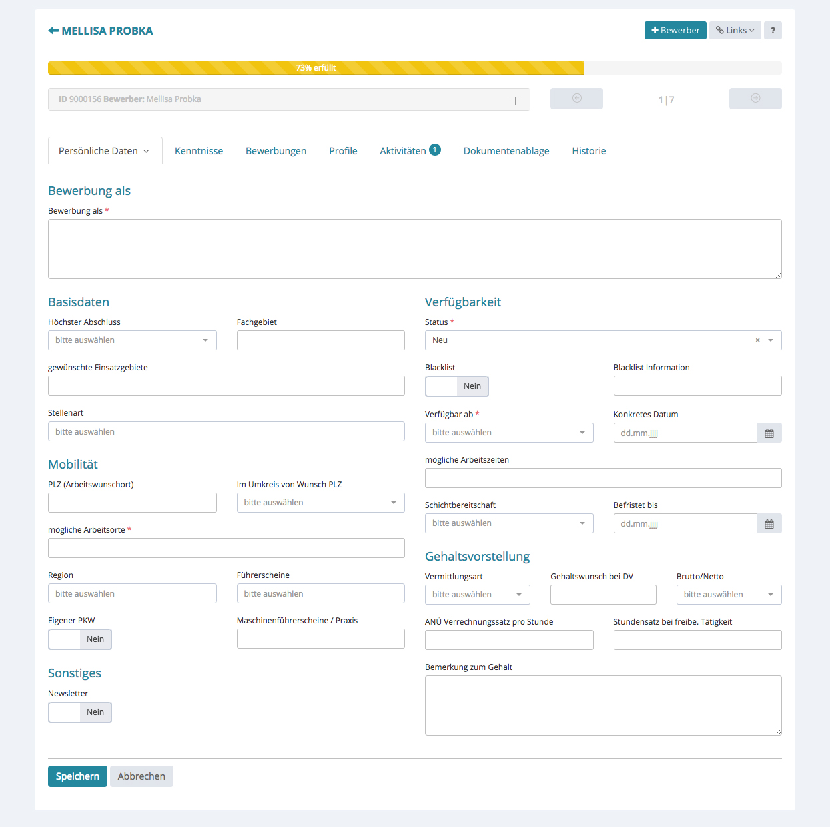Click the plus icon in the applicant ID bar
The width and height of the screenshot is (830, 827).
[x=515, y=101]
